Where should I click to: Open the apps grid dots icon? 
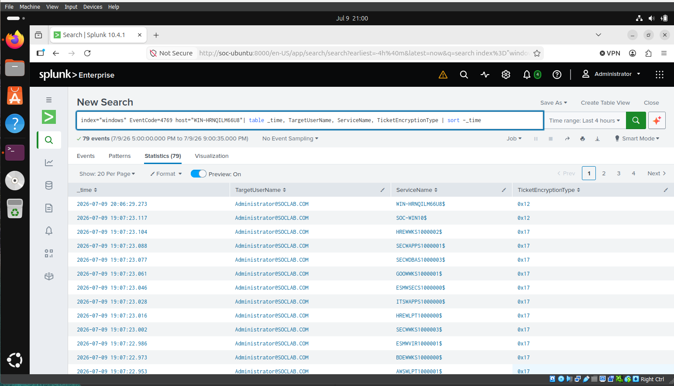pos(660,75)
